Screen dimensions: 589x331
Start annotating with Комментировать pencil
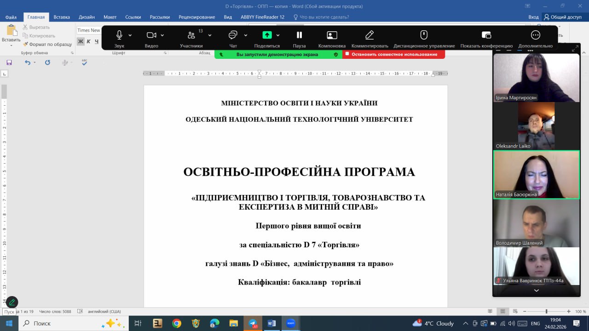pos(370,35)
